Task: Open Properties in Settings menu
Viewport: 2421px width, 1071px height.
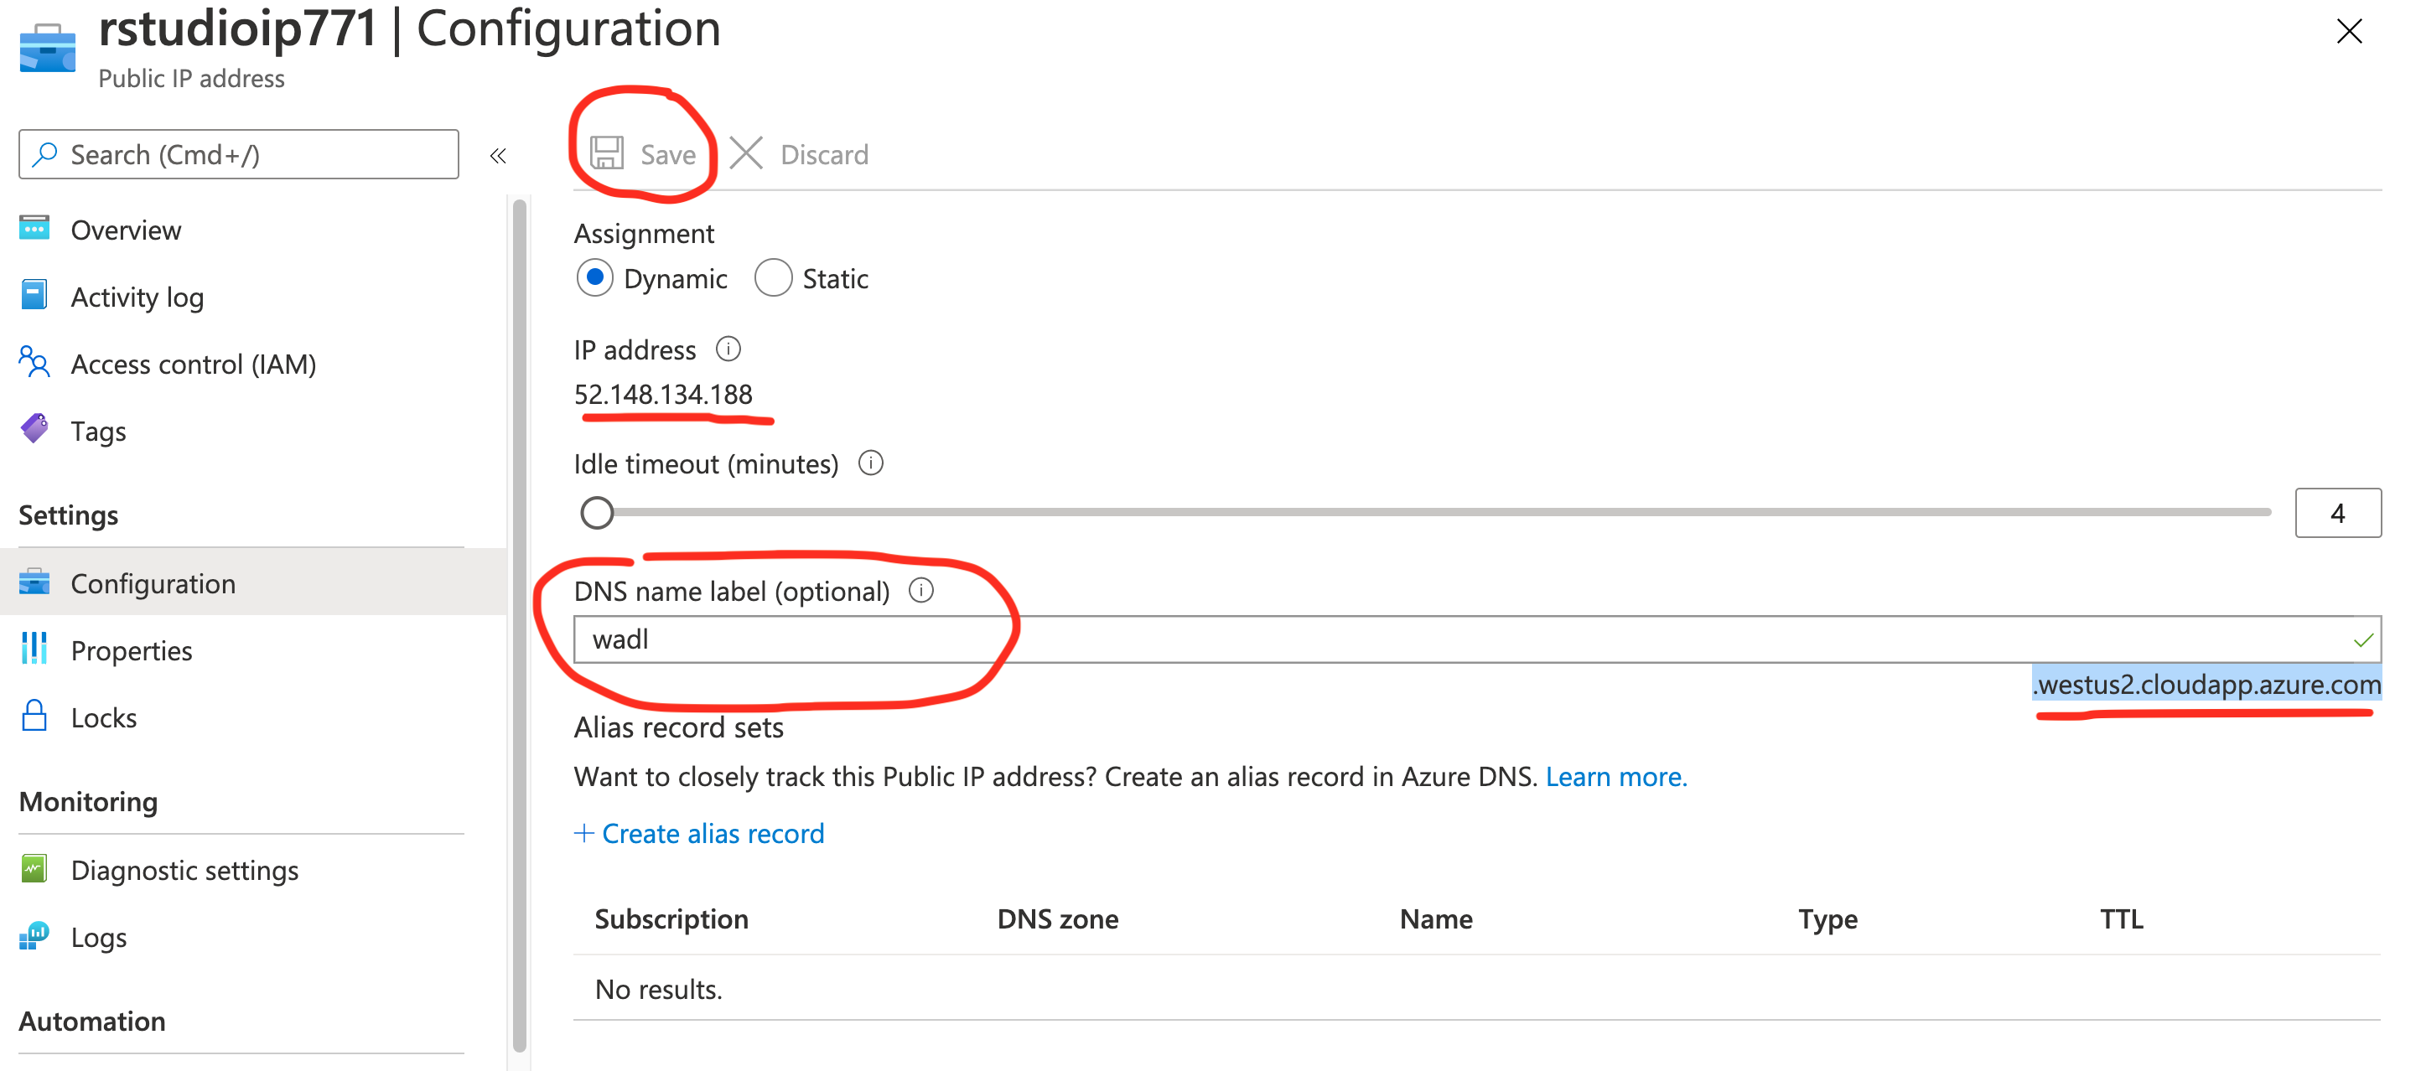Action: coord(132,650)
